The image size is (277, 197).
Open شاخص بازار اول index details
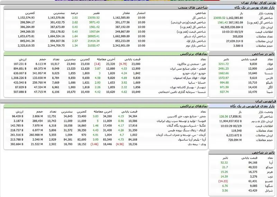pyautogui.click(x=196, y=41)
